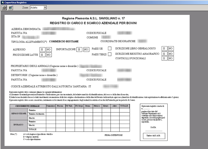The height and width of the screenshot is (149, 208).
Task: Mark NO for ALPEGGIO
Action: point(49,49)
